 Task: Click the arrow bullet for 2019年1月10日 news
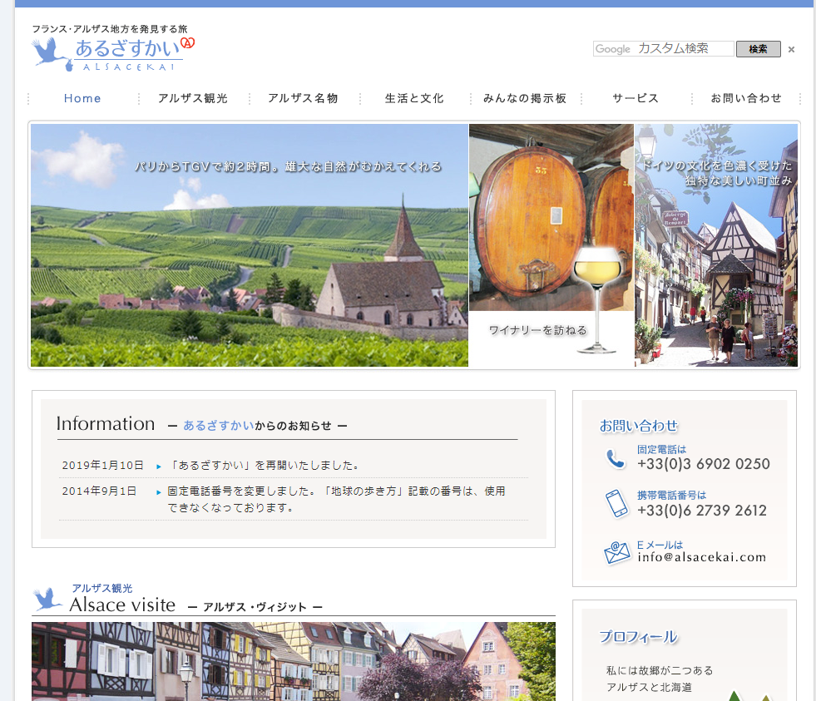(159, 467)
